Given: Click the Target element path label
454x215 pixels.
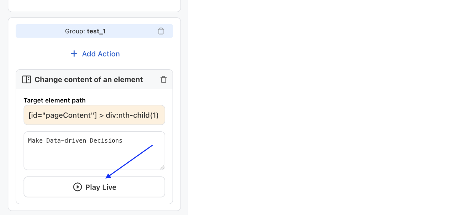Looking at the screenshot, I should [54, 100].
